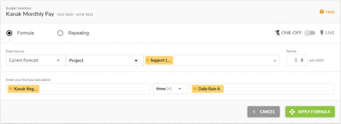Expand the Support L... budget selector arrow

tap(275, 61)
